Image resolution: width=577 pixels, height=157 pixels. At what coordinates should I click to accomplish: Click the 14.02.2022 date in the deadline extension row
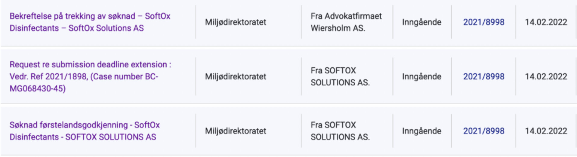pyautogui.click(x=546, y=76)
